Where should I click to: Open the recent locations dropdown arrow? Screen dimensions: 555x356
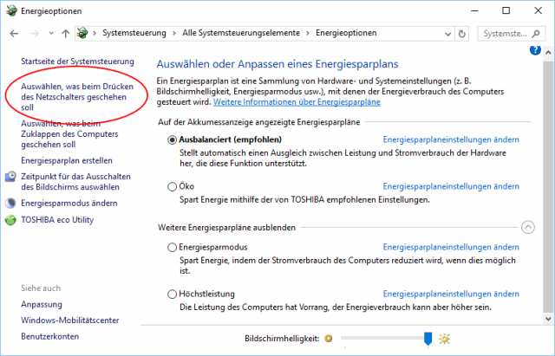point(49,34)
